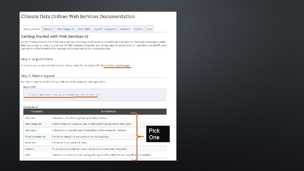Viewport: 304px width, 171px height.
Task: Open the Location Categories tab
Action: point(105,29)
